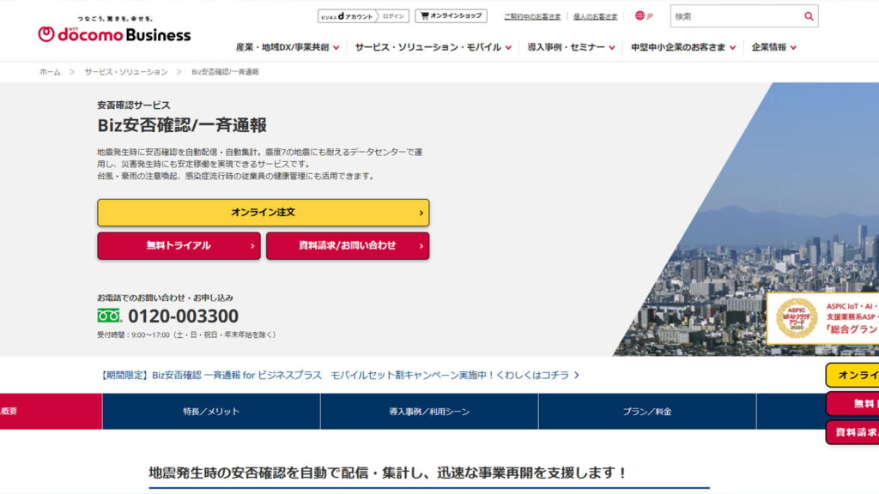Click the phone number 0120-003300
The image size is (879, 494).
pos(184,316)
